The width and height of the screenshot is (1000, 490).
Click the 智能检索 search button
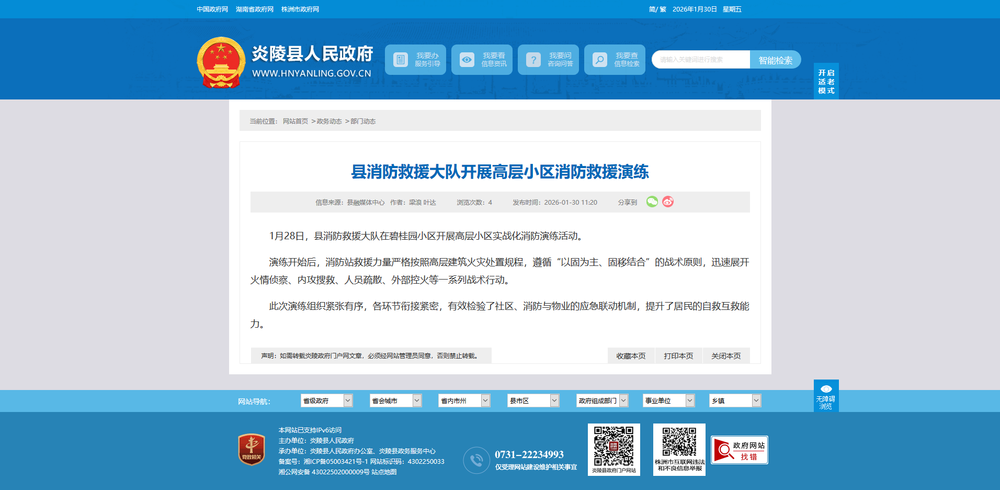(775, 60)
